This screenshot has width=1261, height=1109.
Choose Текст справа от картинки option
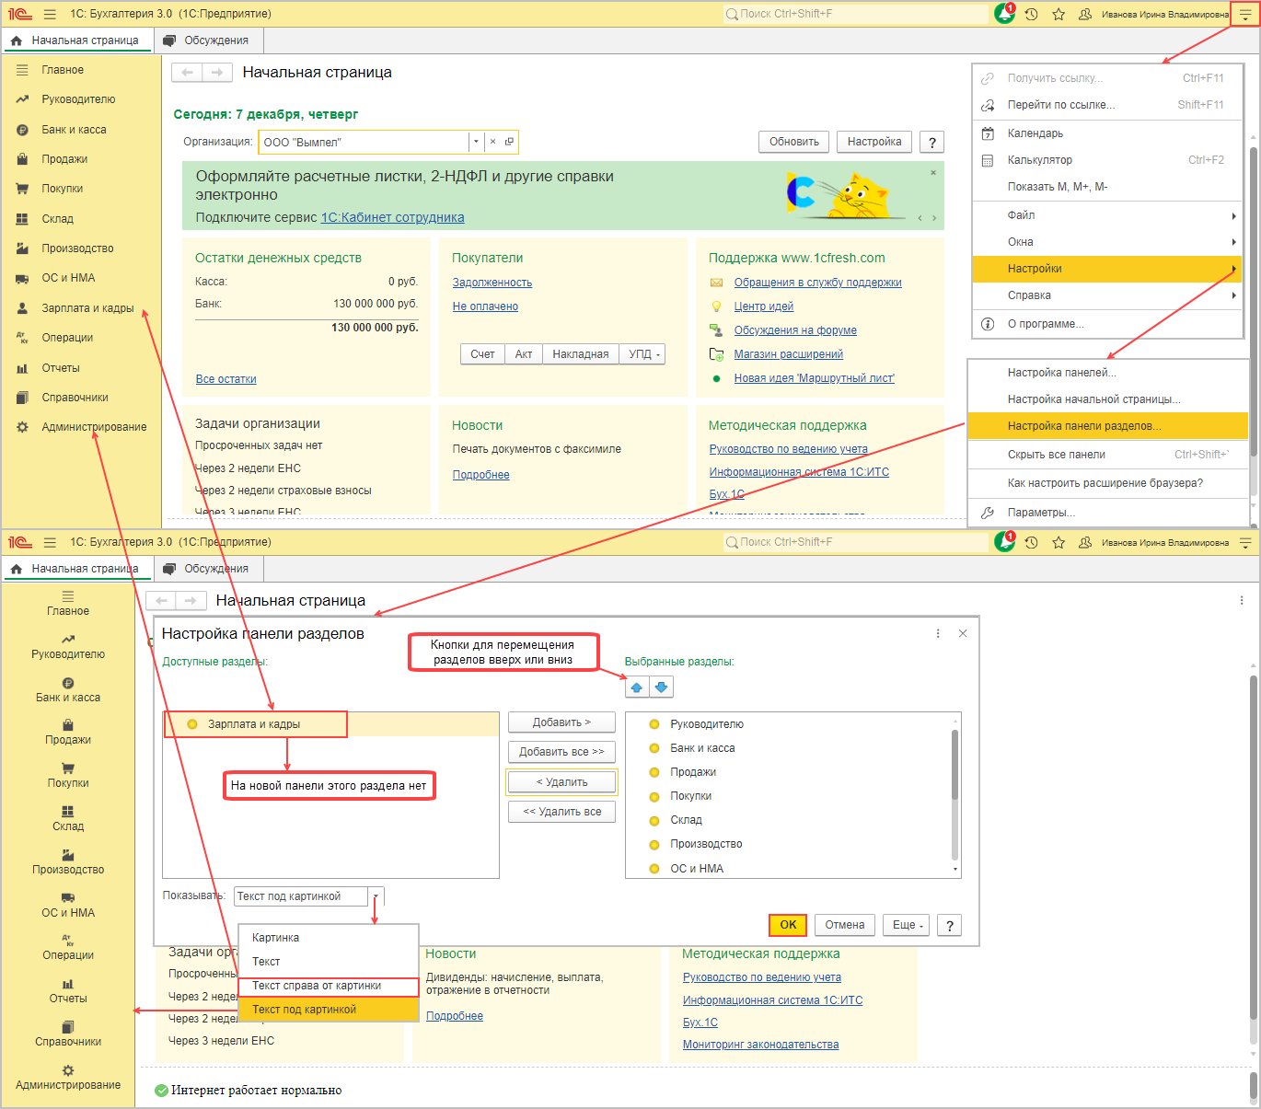pos(329,986)
